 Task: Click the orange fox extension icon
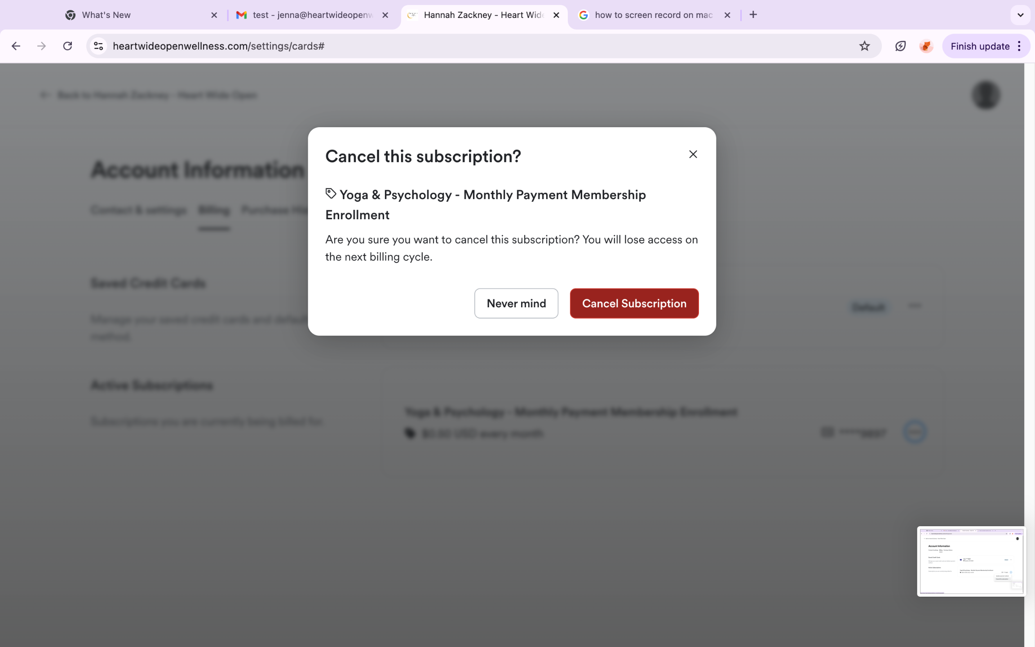[x=925, y=46]
